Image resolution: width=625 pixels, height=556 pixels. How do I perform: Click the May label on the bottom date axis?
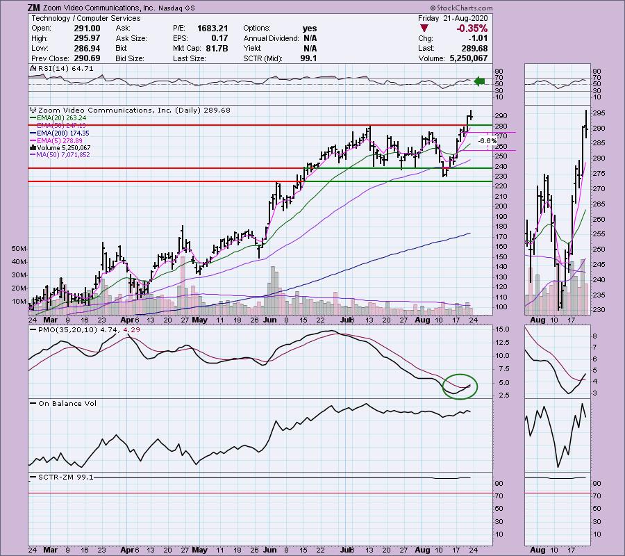[199, 550]
